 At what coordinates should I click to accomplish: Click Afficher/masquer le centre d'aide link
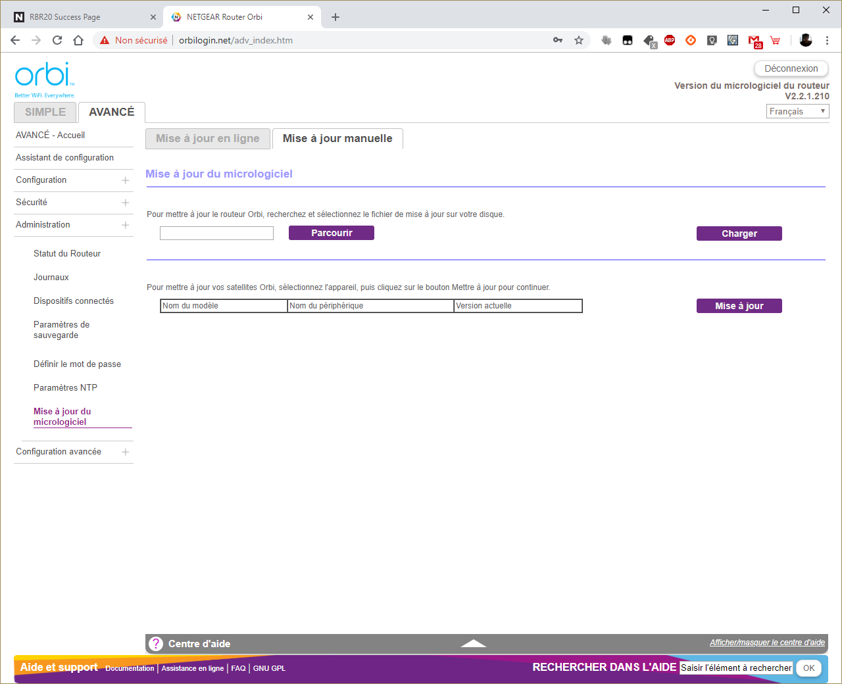coord(767,643)
